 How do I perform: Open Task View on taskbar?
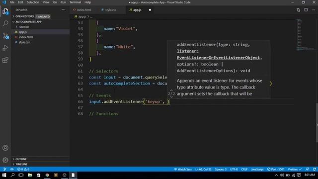coord(21,175)
